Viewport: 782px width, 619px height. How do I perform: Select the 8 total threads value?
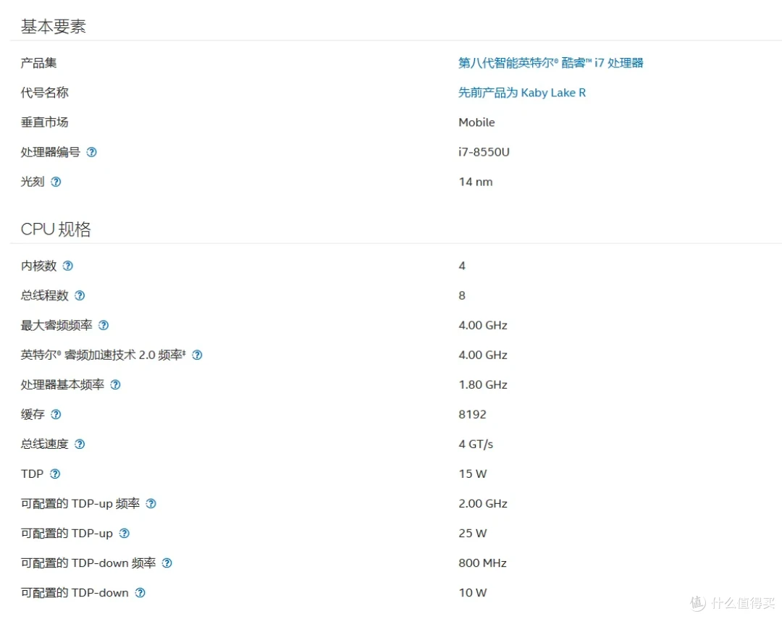coord(462,296)
